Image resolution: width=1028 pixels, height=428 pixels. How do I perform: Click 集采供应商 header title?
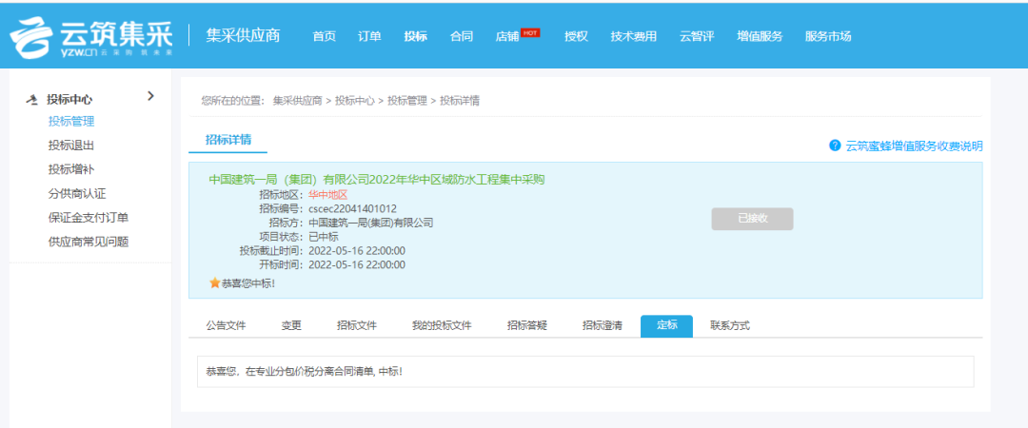coord(243,35)
